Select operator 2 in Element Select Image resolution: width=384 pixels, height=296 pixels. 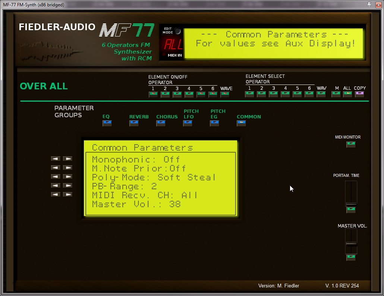point(262,94)
